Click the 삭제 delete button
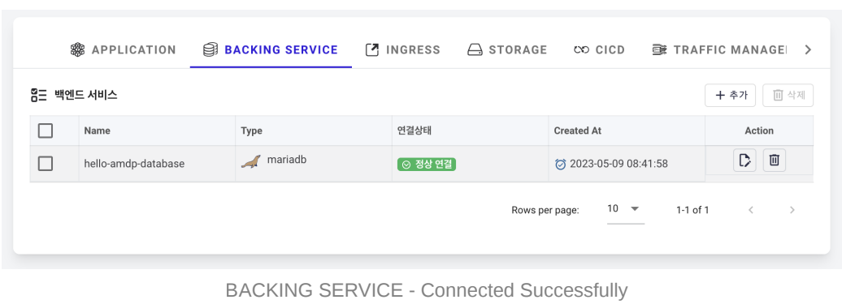The image size is (842, 304). pyautogui.click(x=788, y=96)
